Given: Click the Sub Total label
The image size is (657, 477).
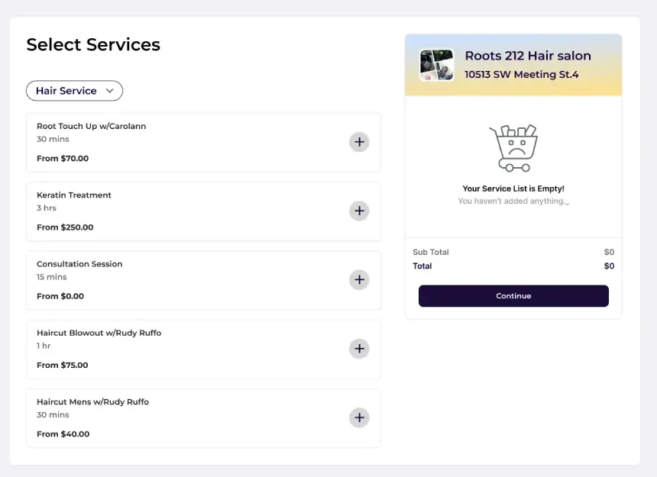Looking at the screenshot, I should [x=431, y=252].
